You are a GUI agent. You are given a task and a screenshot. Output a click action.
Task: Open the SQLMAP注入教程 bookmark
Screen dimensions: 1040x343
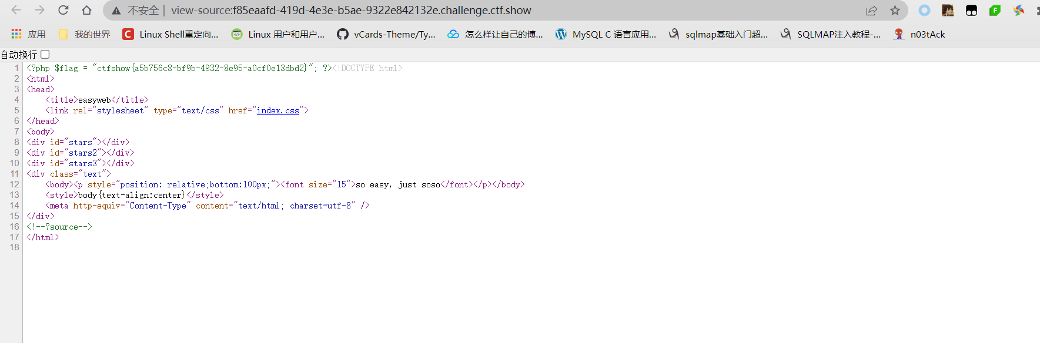click(x=830, y=34)
